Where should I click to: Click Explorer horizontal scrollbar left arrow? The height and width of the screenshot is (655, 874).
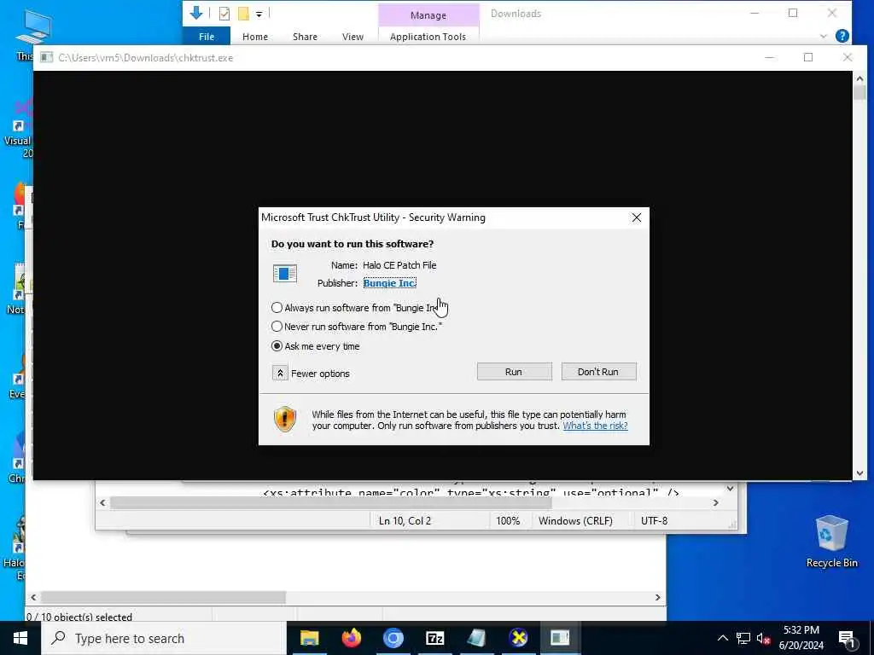[x=33, y=597]
